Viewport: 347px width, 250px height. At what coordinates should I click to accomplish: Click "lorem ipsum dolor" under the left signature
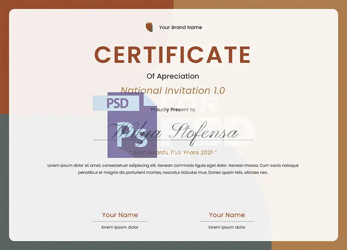point(120,227)
